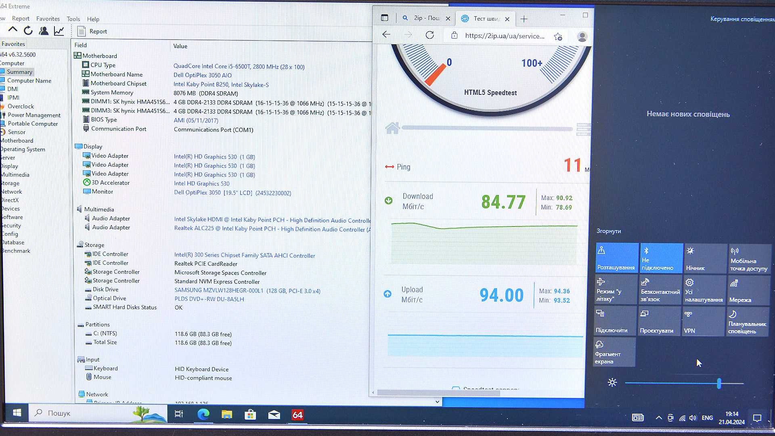
Task: Click the Value column header
Action: pyautogui.click(x=180, y=46)
